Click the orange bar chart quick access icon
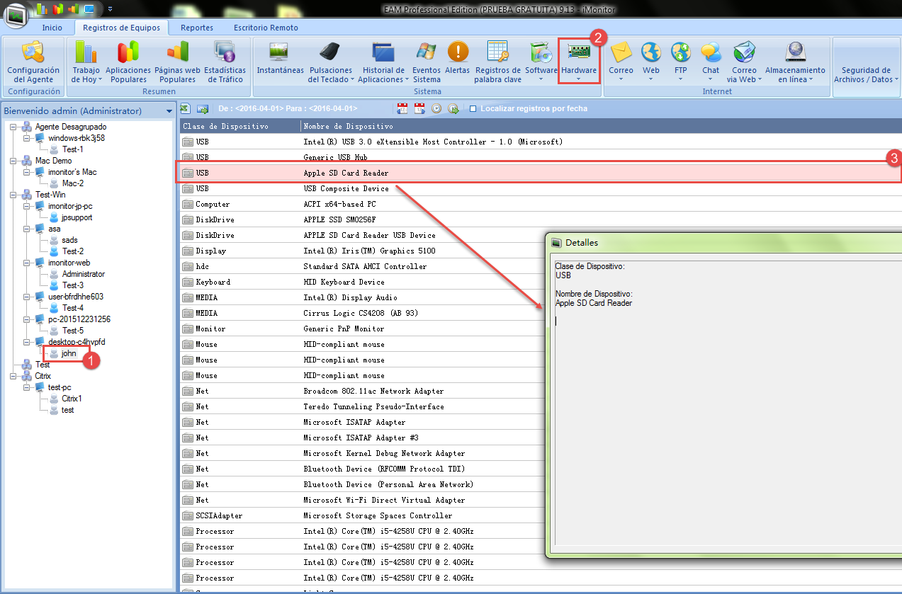902x594 pixels. pos(72,9)
